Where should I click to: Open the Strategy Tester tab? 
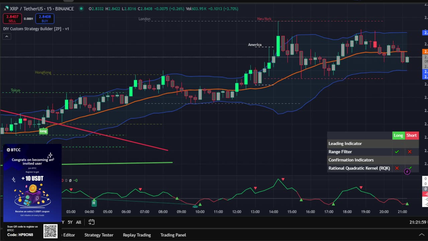[x=99, y=235]
